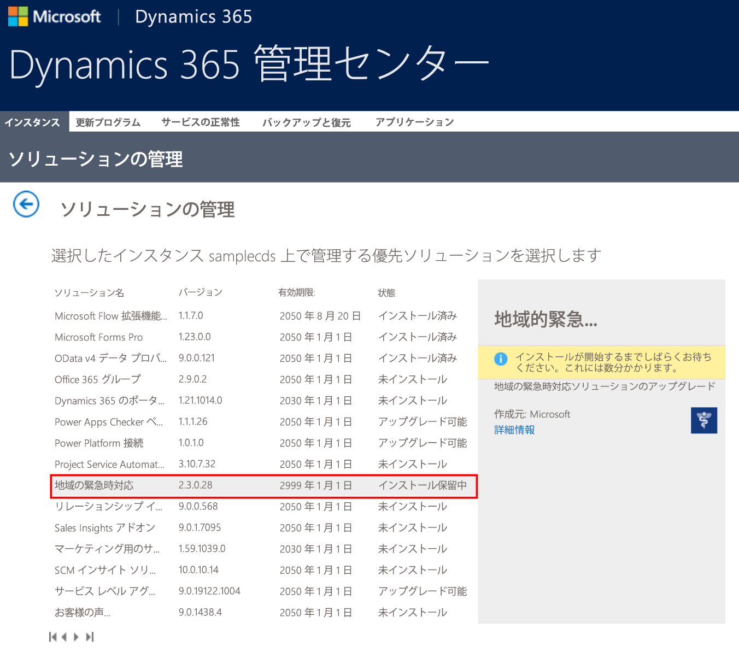739x652 pixels.
Task: Select お客様の声 solution row
Action: [264, 613]
